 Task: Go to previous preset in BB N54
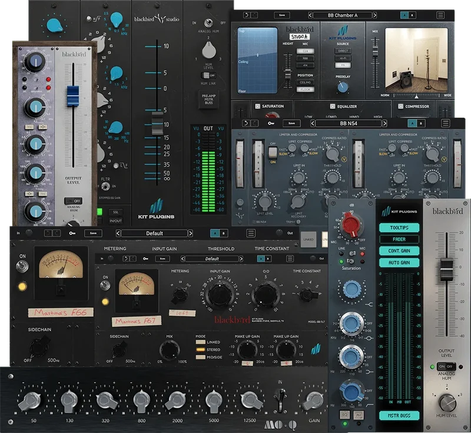point(313,124)
